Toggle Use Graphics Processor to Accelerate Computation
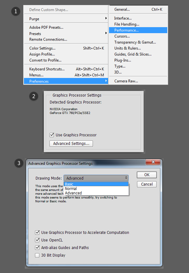 coord(37,232)
